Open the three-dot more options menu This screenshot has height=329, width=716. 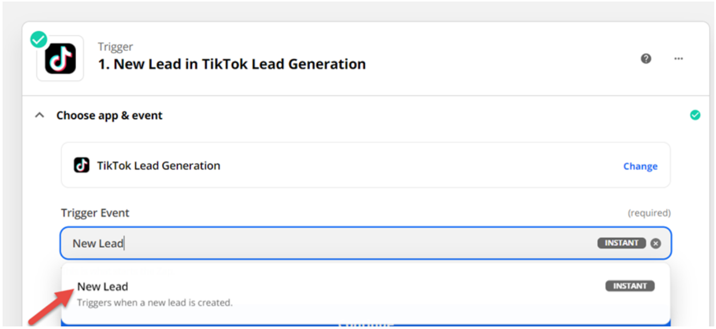678,59
